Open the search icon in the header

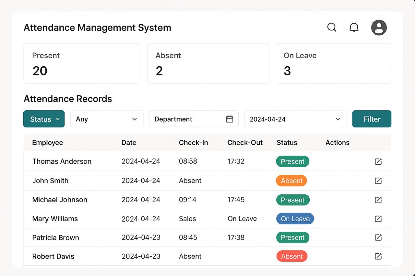(x=332, y=28)
